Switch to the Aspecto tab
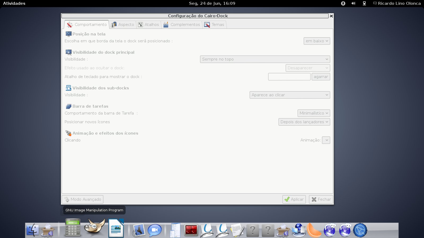The image size is (424, 238). pyautogui.click(x=123, y=25)
